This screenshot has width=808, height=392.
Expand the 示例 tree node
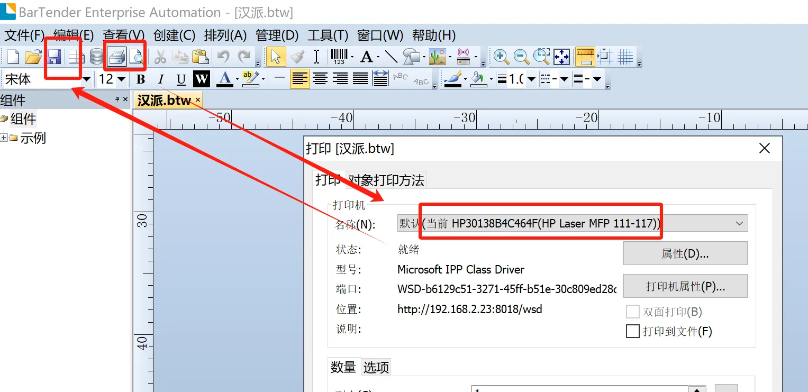pos(4,138)
